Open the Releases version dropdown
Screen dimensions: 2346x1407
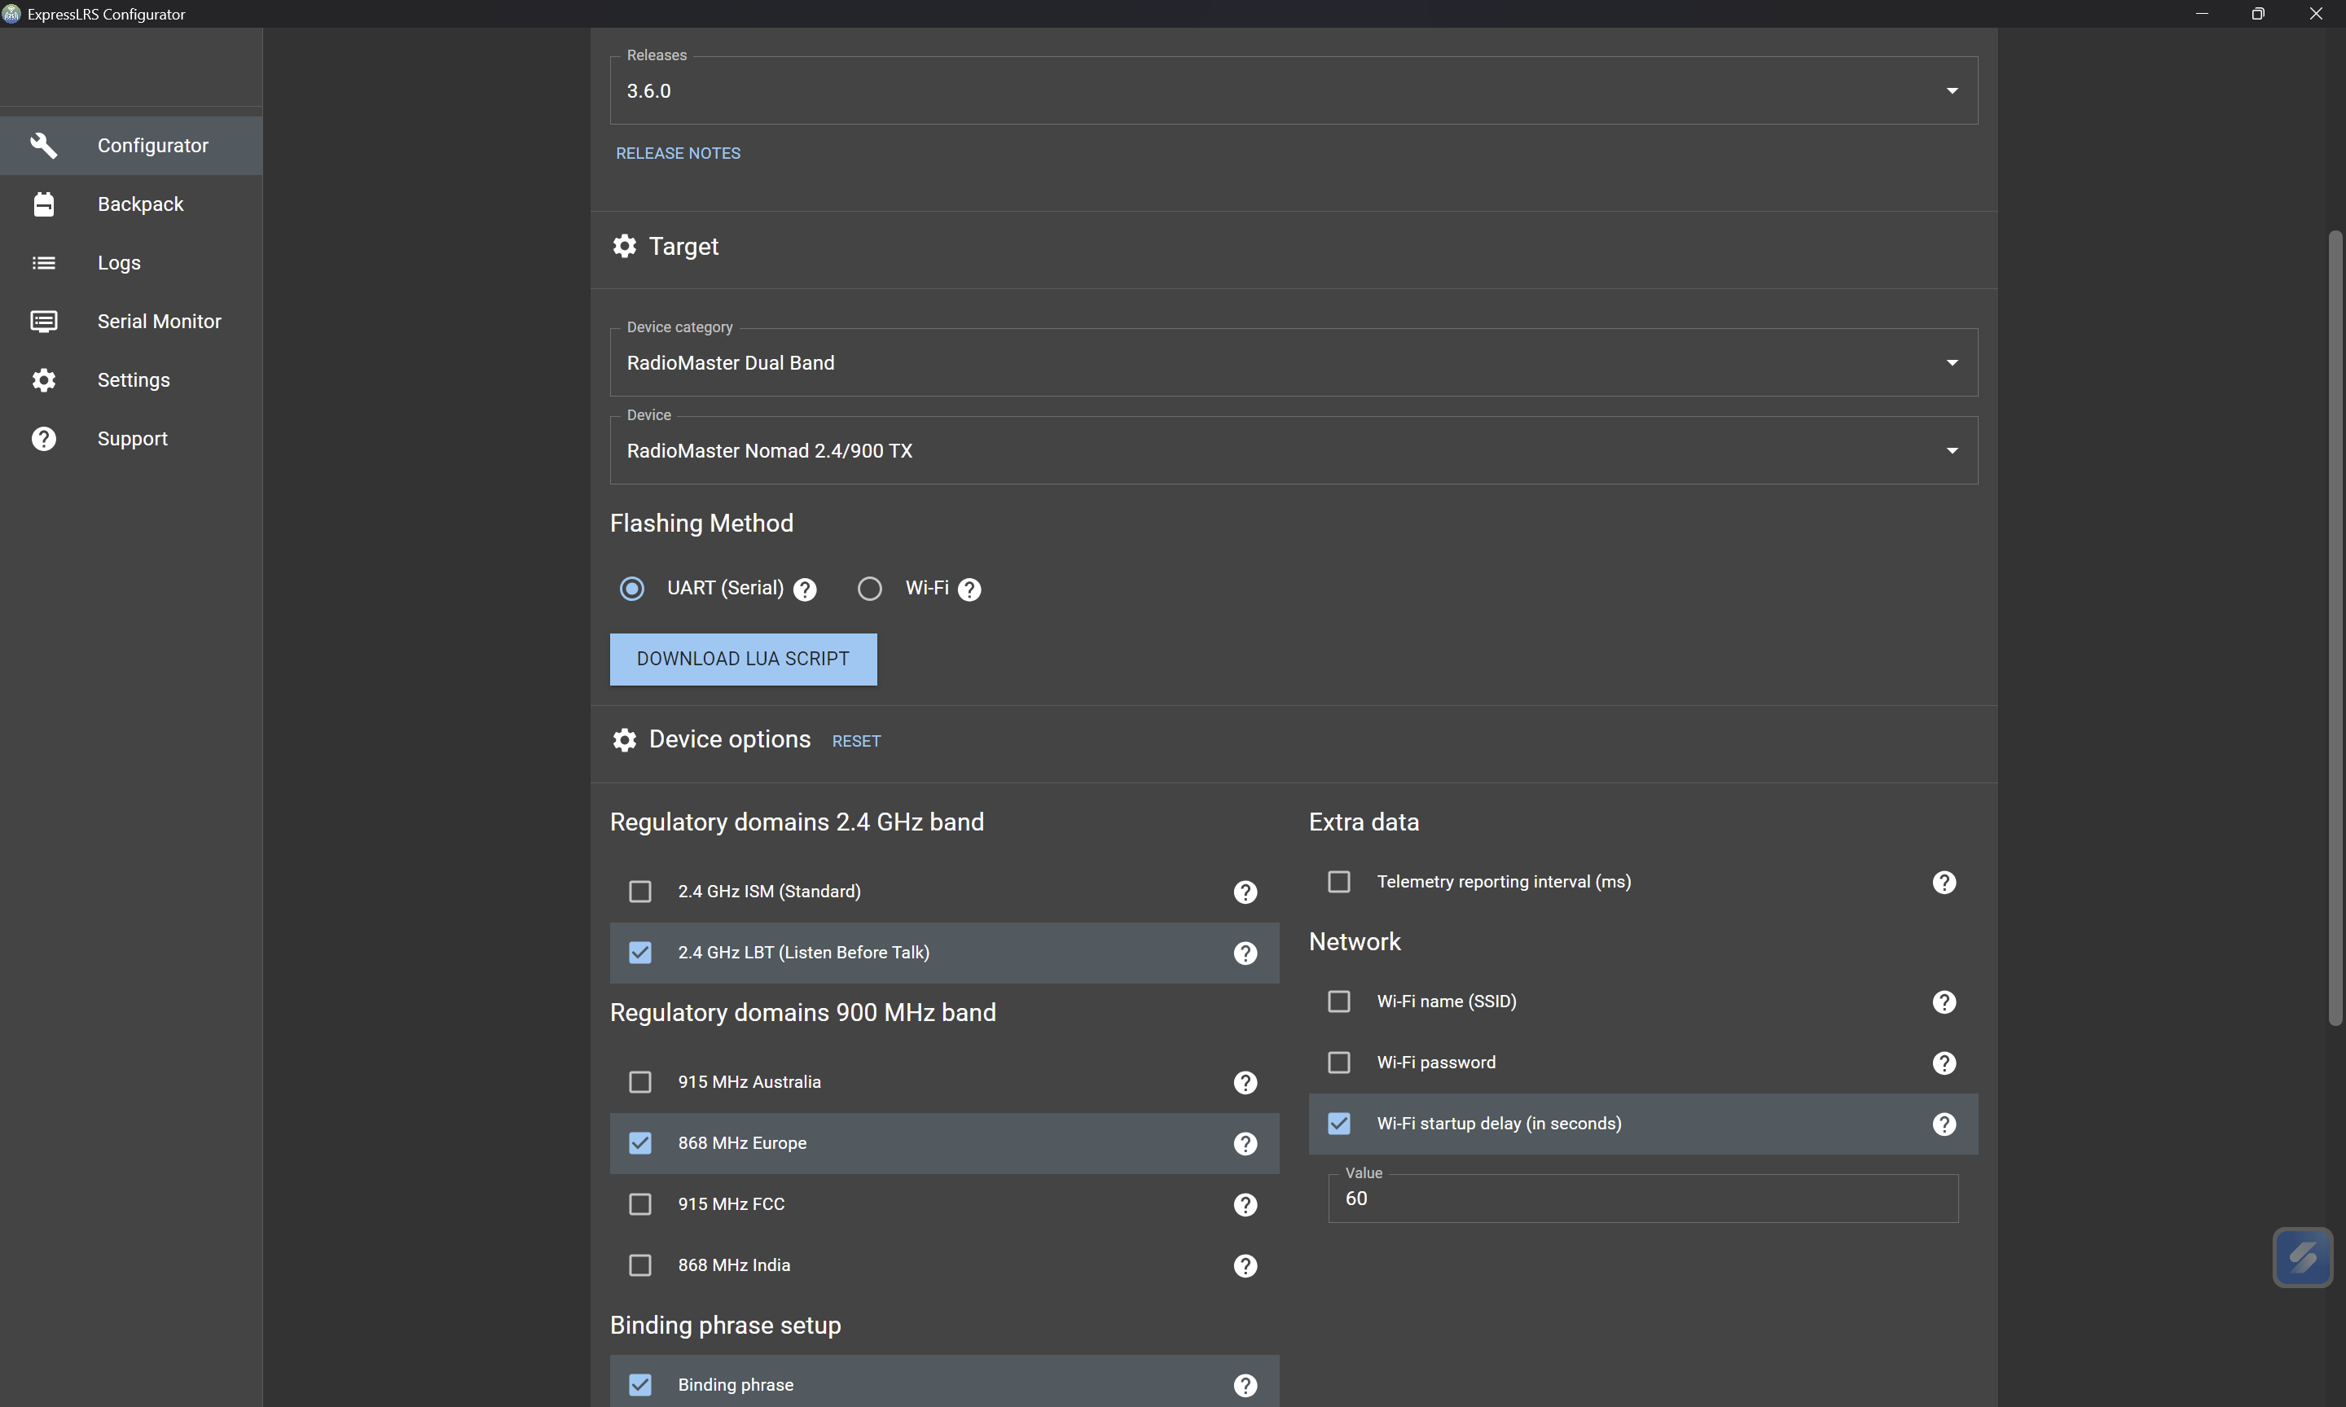coord(1294,91)
